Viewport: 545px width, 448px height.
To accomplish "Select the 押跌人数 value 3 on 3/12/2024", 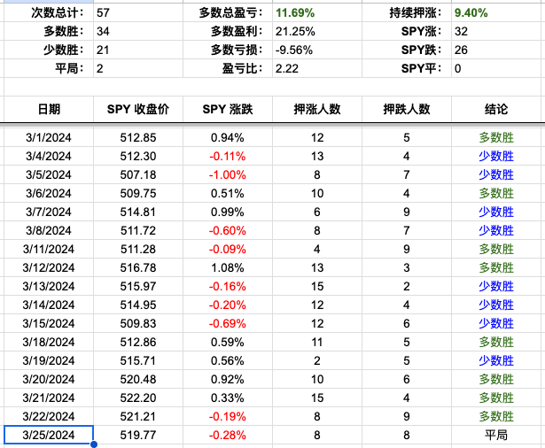I will tap(407, 267).
